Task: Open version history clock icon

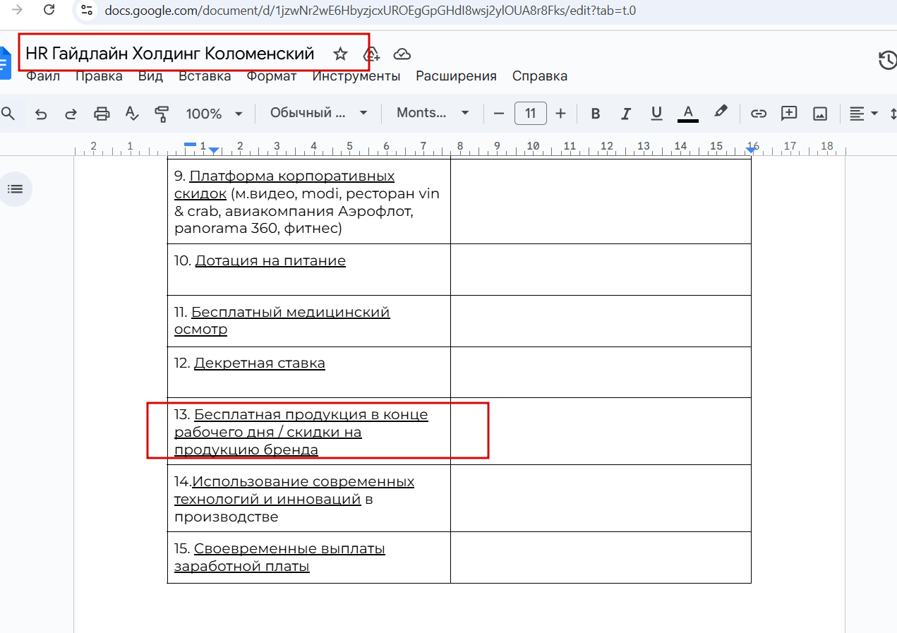Action: point(887,61)
